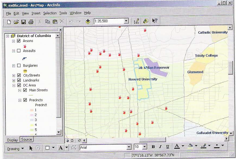Viewport: 236px width, 159px height.
Task: Open the font name dropdown arrow
Action: tap(129, 147)
